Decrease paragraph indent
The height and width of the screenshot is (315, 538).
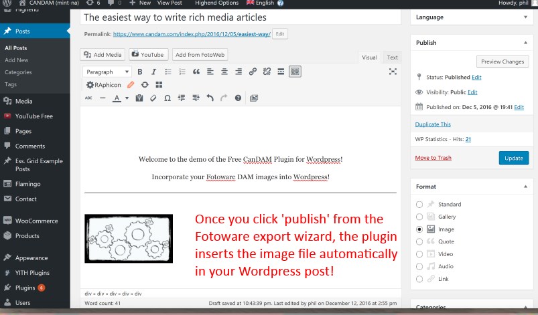click(x=182, y=98)
